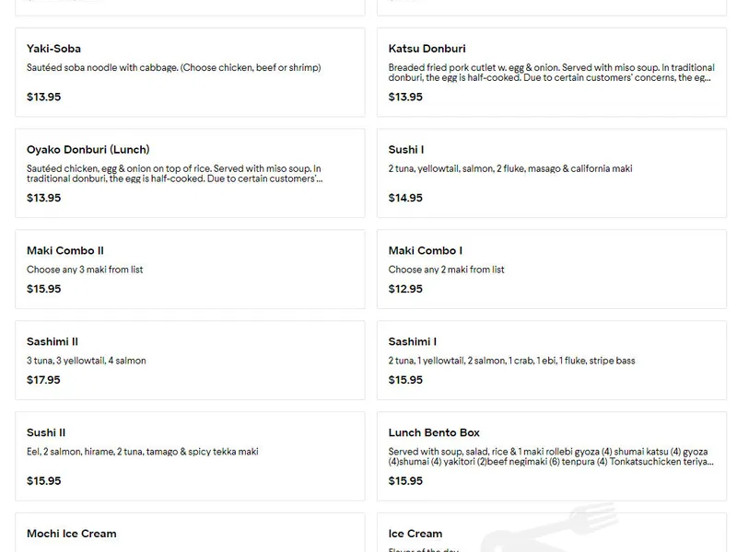Select the Sushi II menu item
Viewport: 737px width, 552px height.
point(190,456)
